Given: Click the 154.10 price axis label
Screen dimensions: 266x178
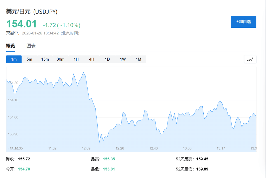Looking at the screenshot, I should point(13,100).
